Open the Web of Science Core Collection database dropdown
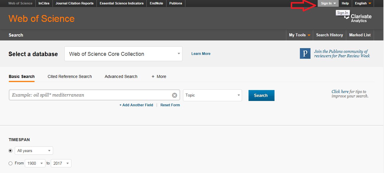 tap(123, 54)
